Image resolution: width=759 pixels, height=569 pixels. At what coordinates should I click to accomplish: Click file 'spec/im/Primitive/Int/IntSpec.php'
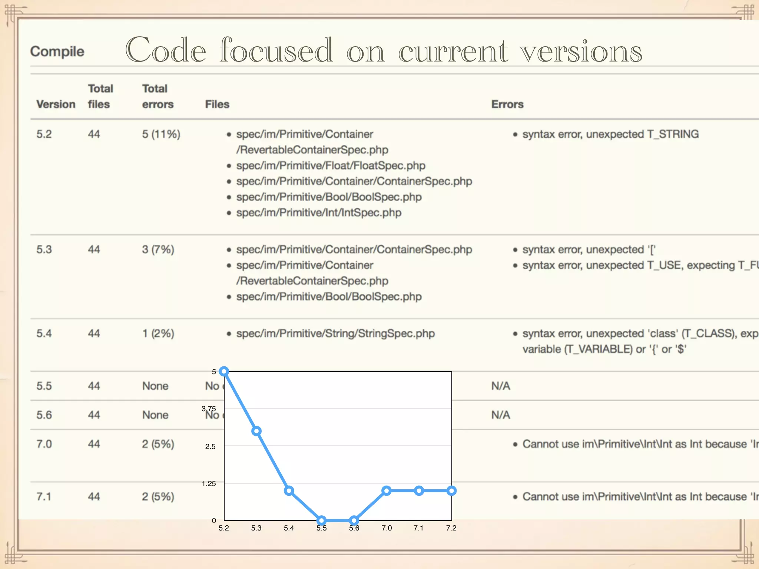tap(319, 213)
